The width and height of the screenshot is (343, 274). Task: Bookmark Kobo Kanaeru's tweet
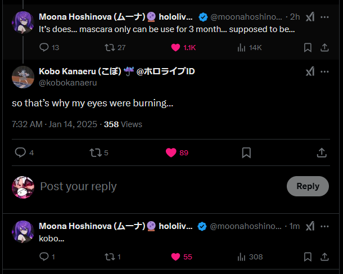(x=246, y=152)
